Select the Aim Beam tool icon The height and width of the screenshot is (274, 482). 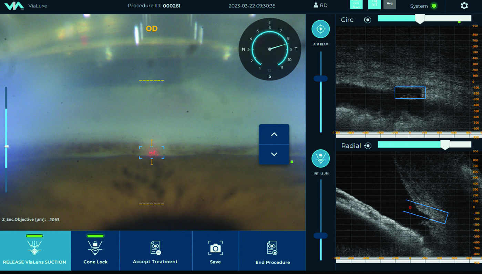(x=320, y=30)
